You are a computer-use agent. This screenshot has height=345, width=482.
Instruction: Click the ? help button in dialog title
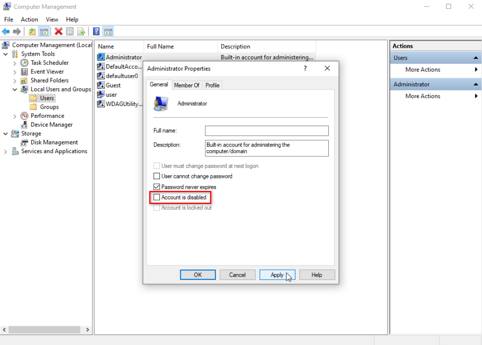coord(305,68)
